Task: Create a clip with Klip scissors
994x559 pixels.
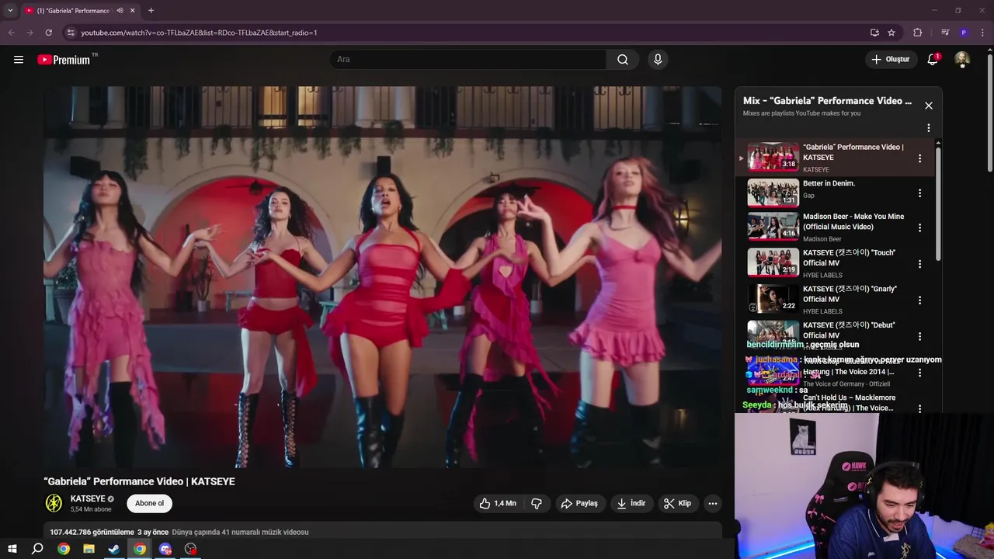Action: click(x=677, y=503)
